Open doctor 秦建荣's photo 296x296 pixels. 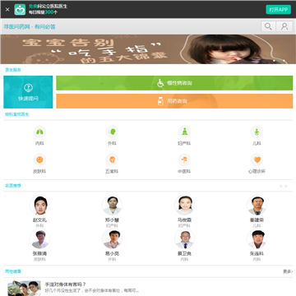pyautogui.click(x=257, y=206)
